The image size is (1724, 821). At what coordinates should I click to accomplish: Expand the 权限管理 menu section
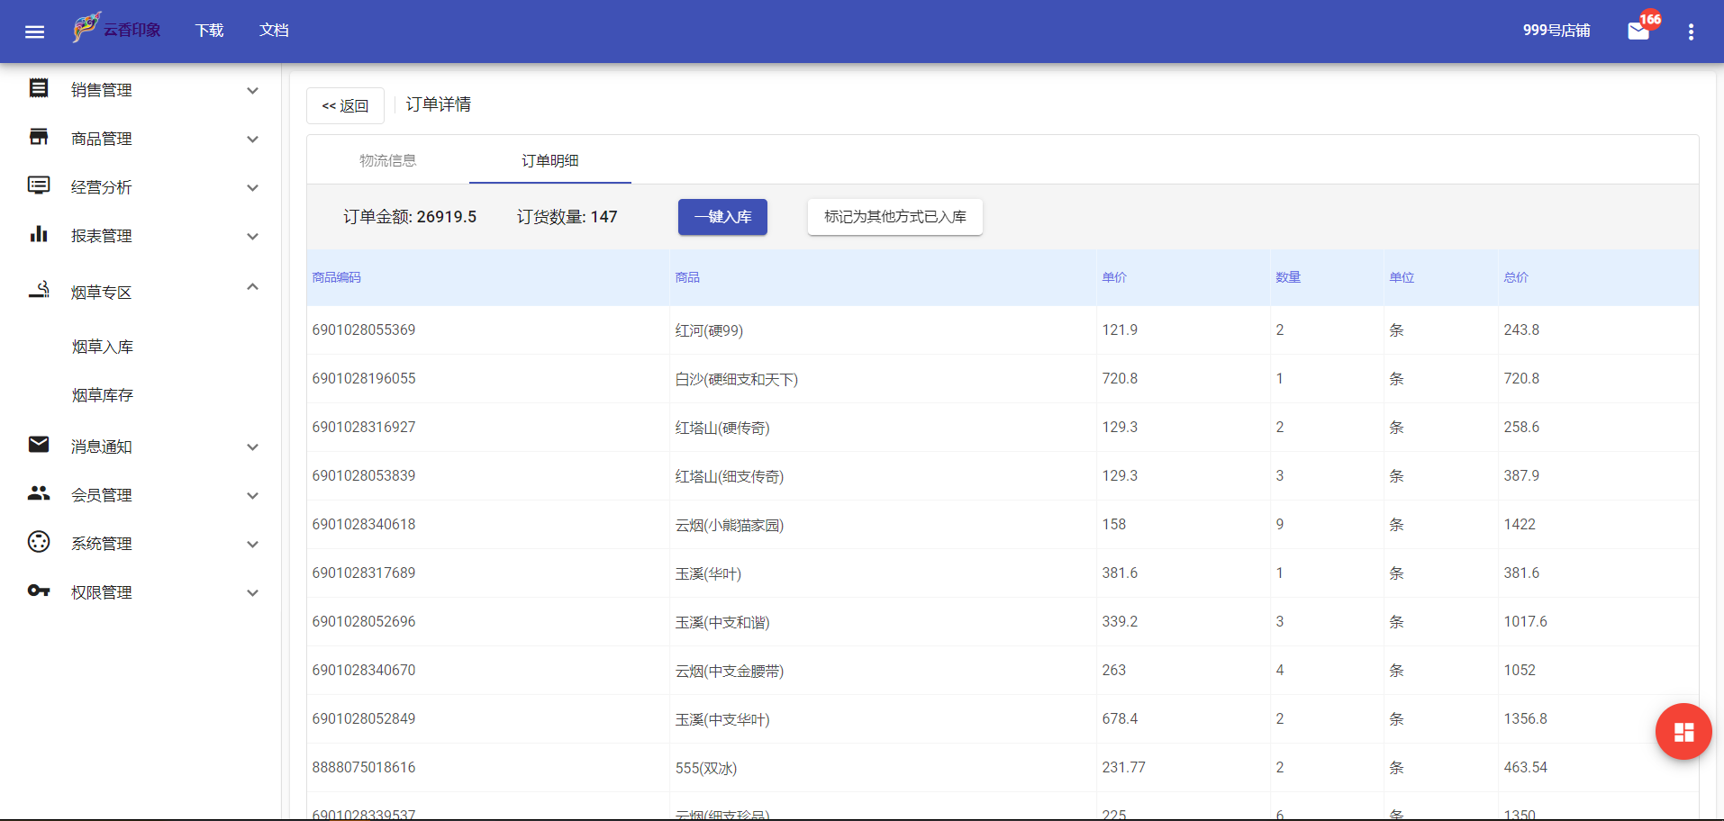[253, 592]
